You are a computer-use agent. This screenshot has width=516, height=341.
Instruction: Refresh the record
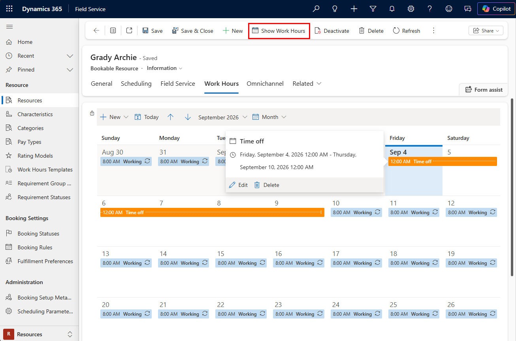tap(407, 30)
